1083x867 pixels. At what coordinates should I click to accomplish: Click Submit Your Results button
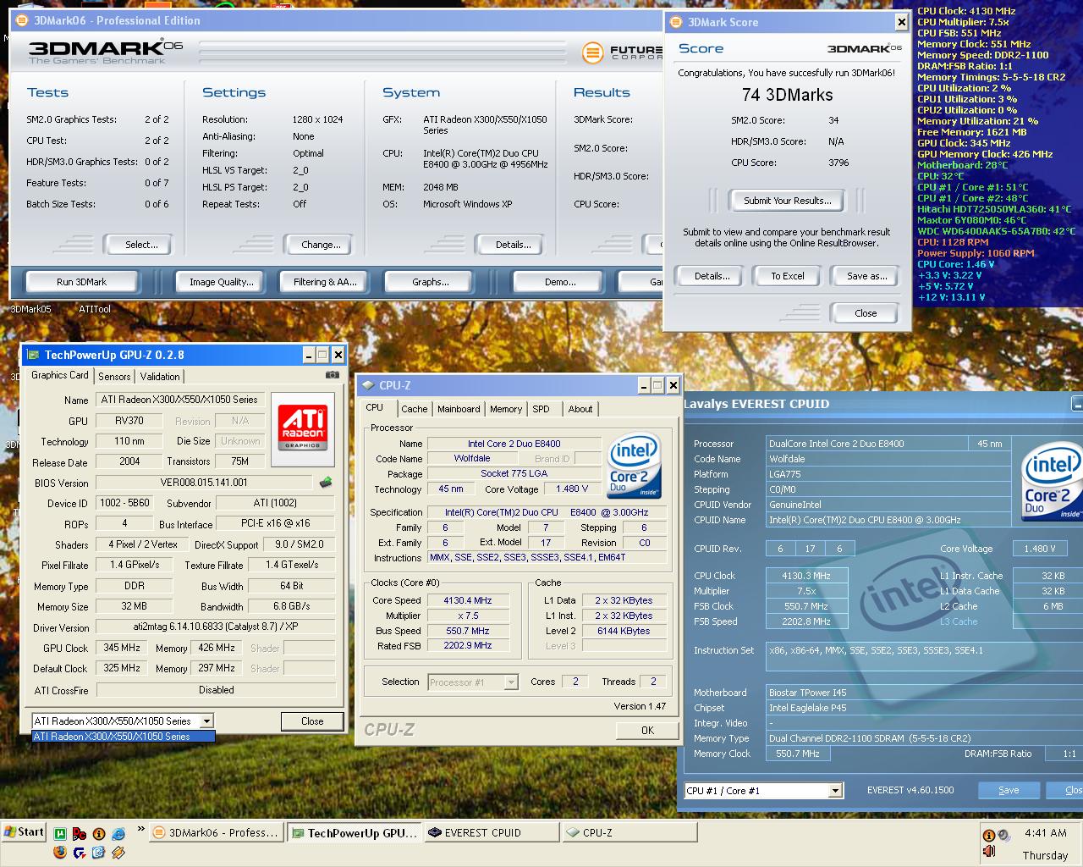[788, 201]
